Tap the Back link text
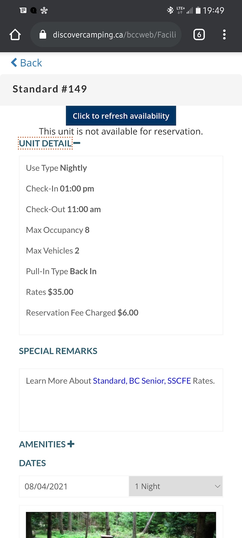Viewport: 242px width, 538px height. pos(31,63)
